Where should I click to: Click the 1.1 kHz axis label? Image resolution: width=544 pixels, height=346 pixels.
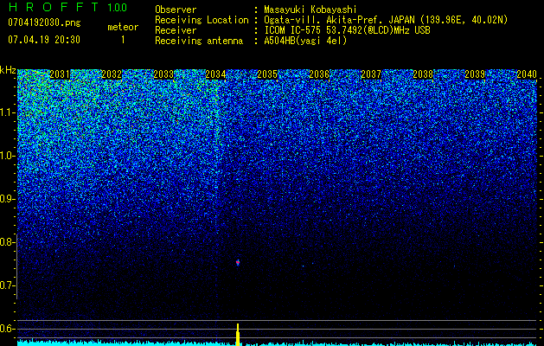click(8, 112)
